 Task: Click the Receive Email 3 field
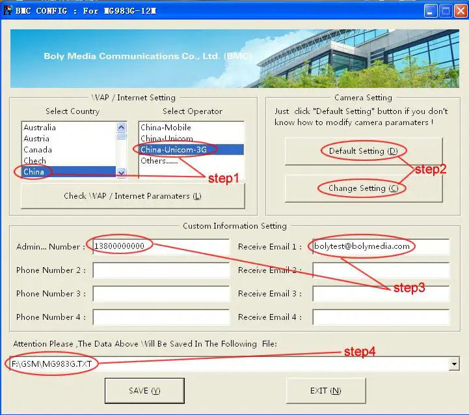point(381,293)
